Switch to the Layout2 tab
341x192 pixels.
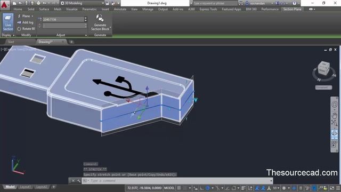pyautogui.click(x=42, y=187)
